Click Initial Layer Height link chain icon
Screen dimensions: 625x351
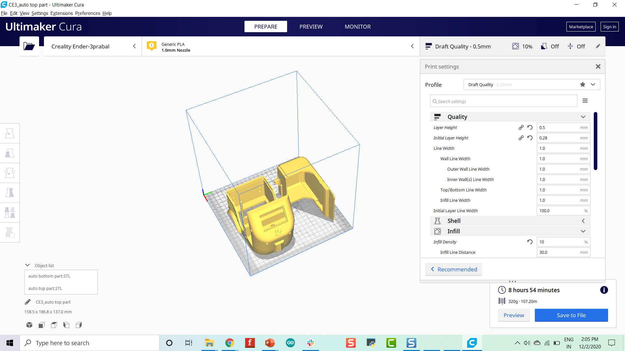coord(521,138)
